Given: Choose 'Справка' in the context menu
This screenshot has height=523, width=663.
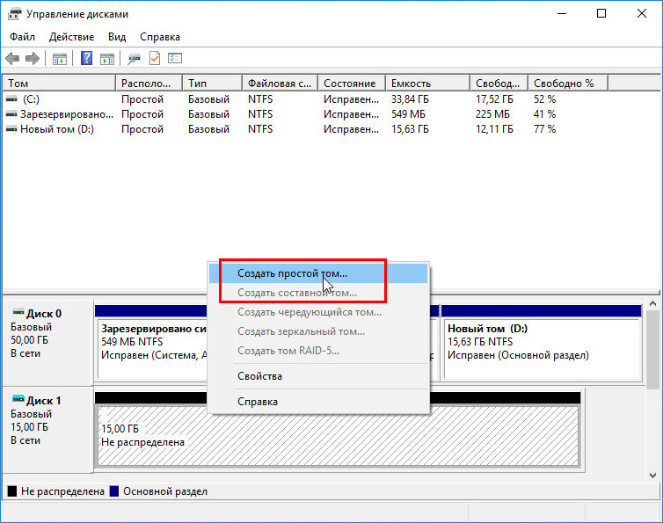Looking at the screenshot, I should [318, 402].
